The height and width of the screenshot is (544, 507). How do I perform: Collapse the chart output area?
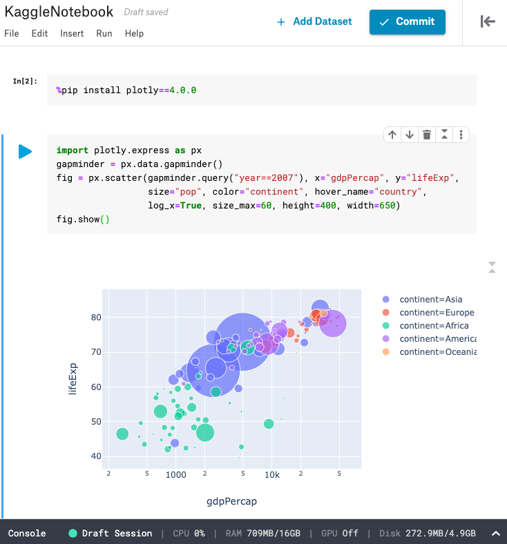pos(492,267)
